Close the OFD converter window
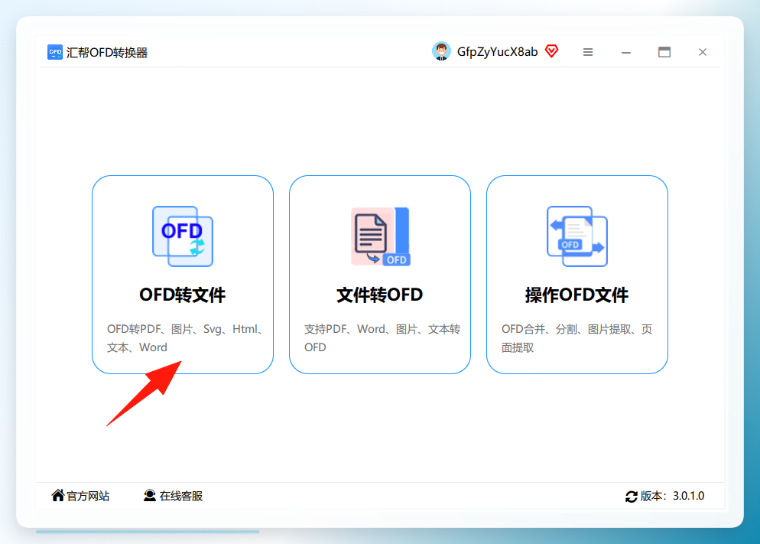This screenshot has width=760, height=544. (703, 52)
